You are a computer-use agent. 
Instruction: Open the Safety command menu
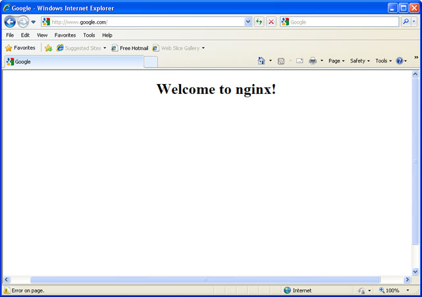pyautogui.click(x=360, y=61)
